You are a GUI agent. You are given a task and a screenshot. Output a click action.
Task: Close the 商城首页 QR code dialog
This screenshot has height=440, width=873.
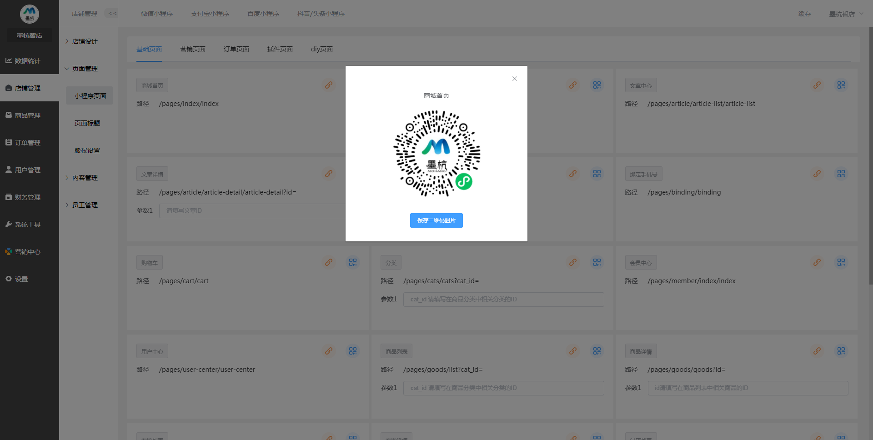tap(515, 79)
